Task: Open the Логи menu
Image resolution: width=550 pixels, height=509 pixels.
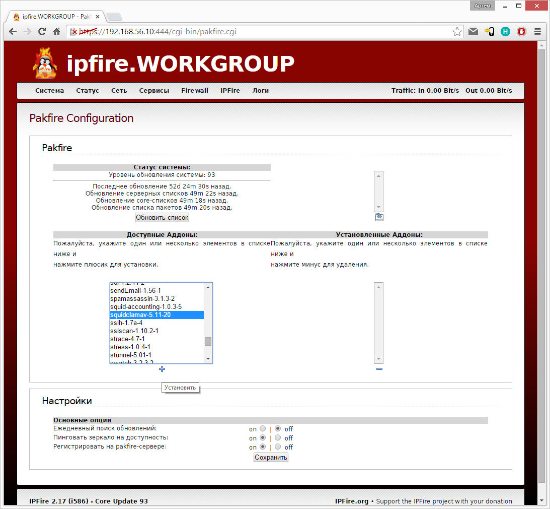Action: pyautogui.click(x=261, y=91)
